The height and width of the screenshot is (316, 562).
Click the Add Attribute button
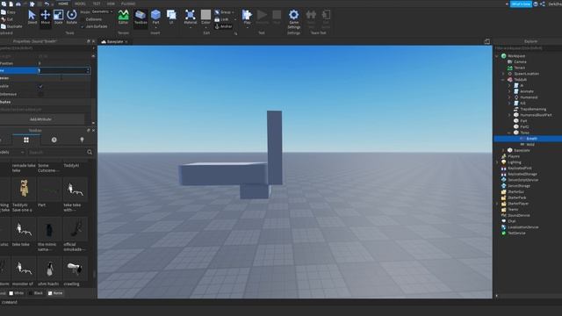[x=40, y=119]
